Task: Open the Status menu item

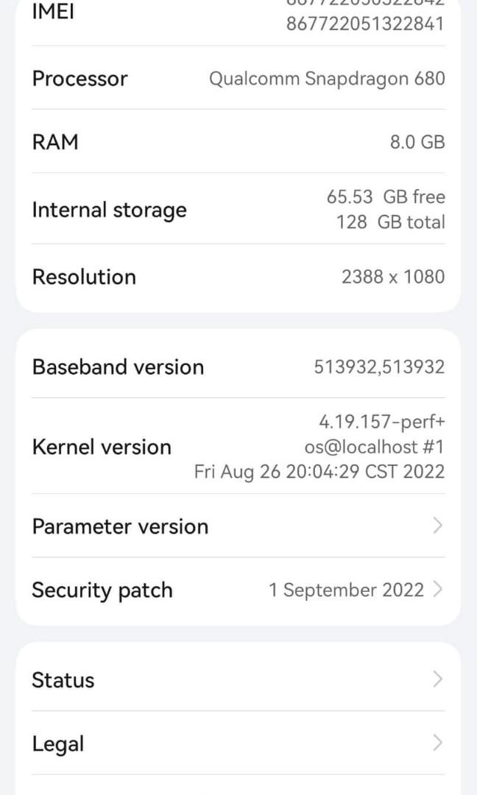Action: 63,679
